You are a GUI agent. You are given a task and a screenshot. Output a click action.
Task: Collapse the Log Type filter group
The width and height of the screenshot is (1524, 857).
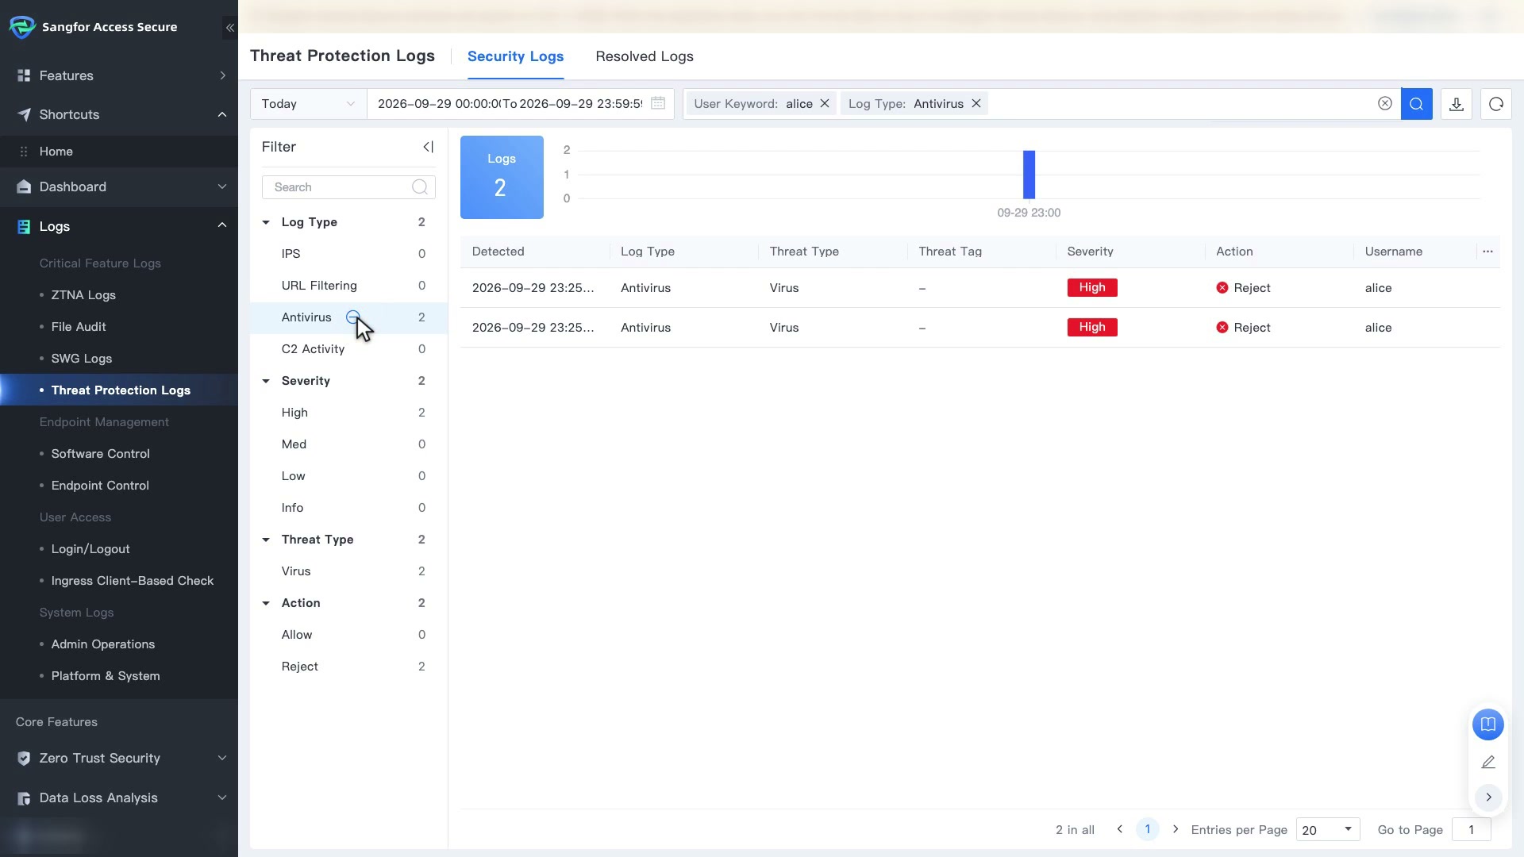[x=266, y=222]
